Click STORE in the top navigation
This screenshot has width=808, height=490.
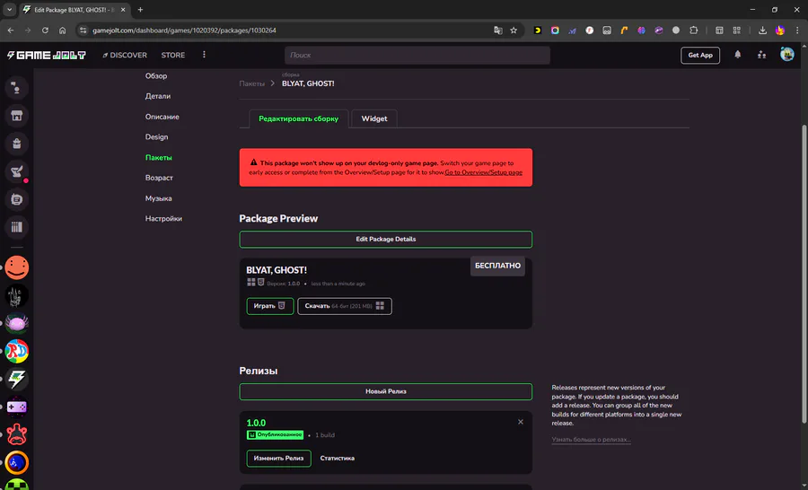click(x=173, y=55)
